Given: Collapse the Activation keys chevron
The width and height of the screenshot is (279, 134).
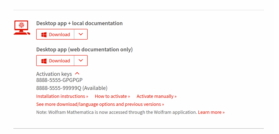Looking at the screenshot, I should [x=77, y=73].
